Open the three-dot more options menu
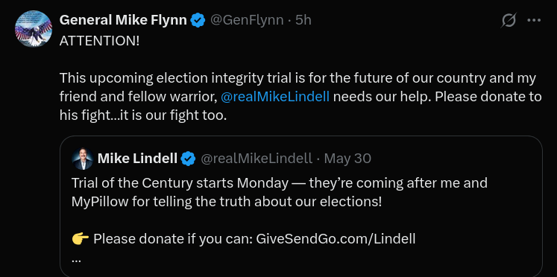This screenshot has width=557, height=277. (534, 21)
